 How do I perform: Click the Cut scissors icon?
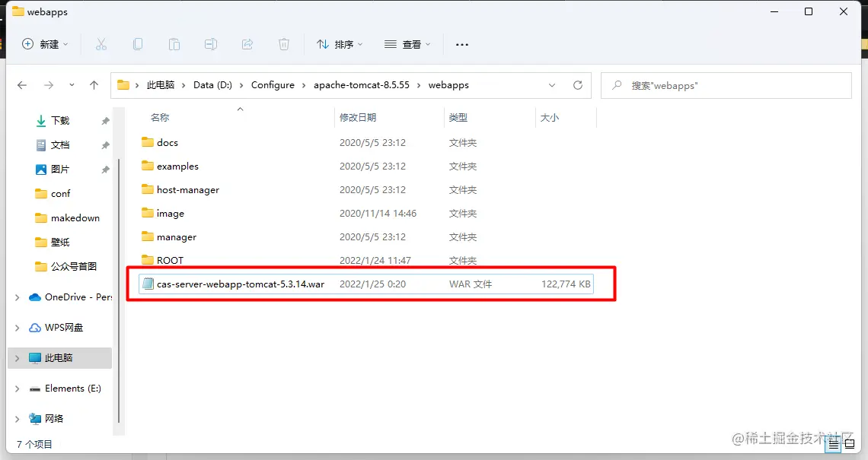[101, 44]
